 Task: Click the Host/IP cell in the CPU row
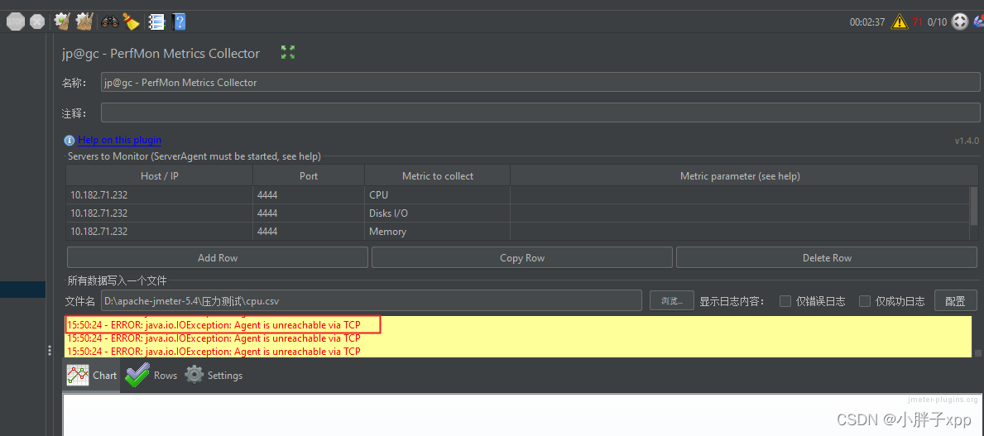160,195
